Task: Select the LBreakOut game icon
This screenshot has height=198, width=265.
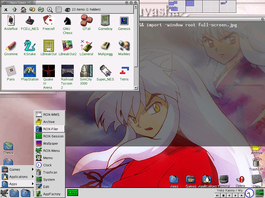Action: coord(49,48)
